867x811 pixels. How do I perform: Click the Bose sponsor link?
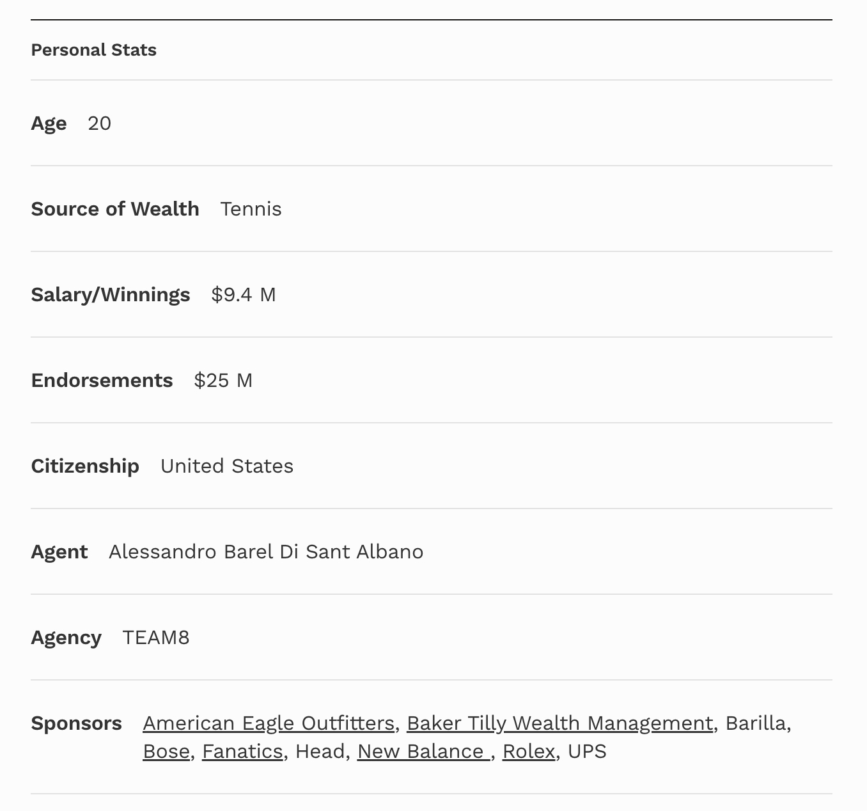point(166,752)
